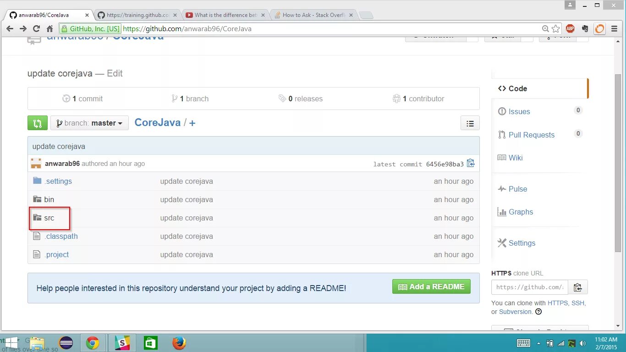Open the on-screen keyboard tray icon
This screenshot has height=352, width=626.
tap(523, 343)
